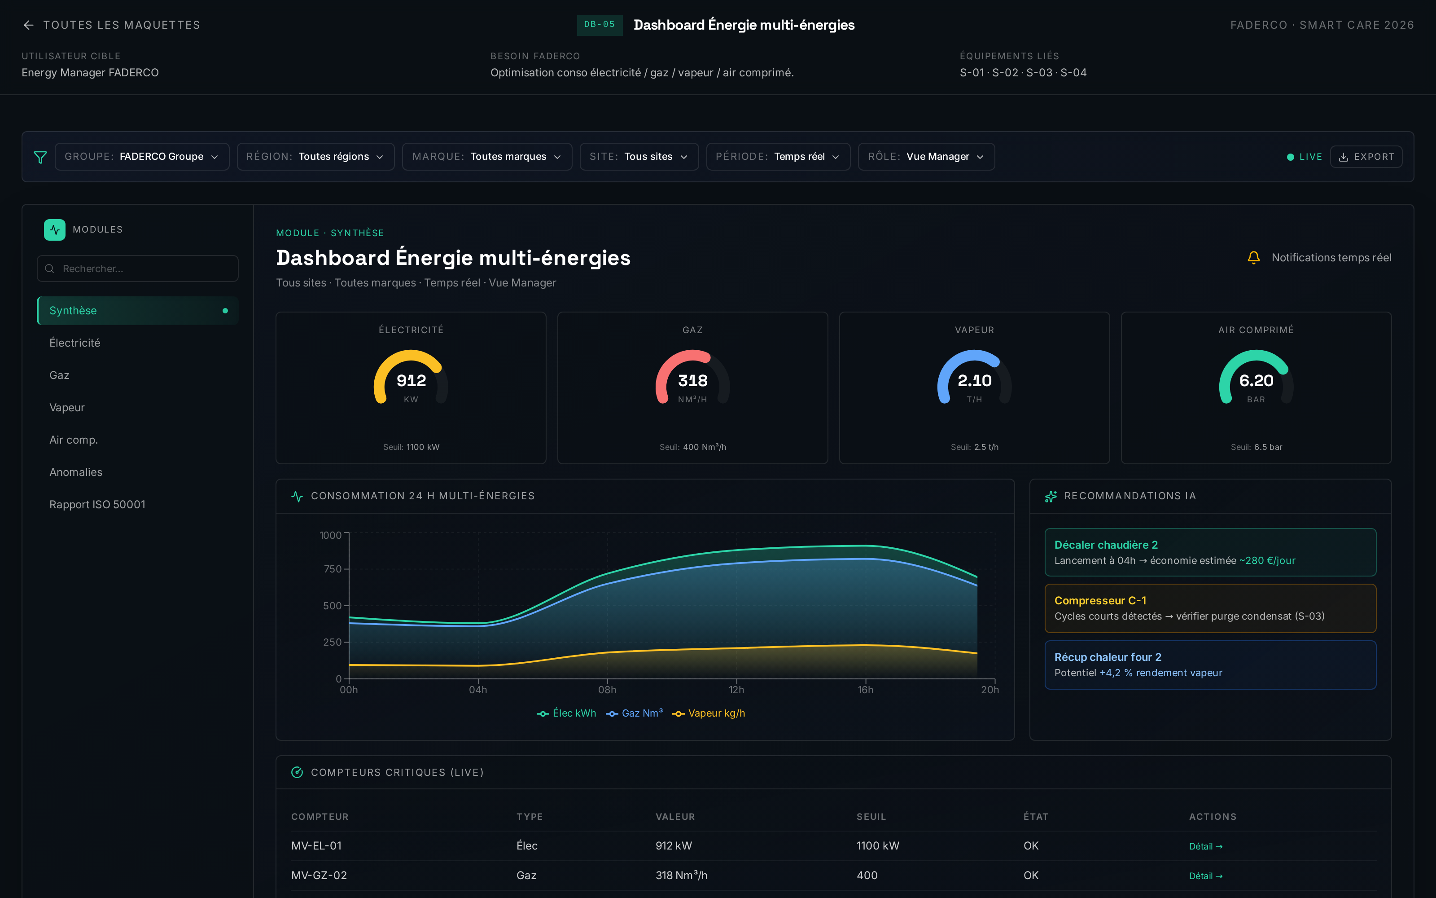Image resolution: width=1436 pixels, height=898 pixels.
Task: Open Détail link for MV-GZ-02
Action: (x=1206, y=876)
